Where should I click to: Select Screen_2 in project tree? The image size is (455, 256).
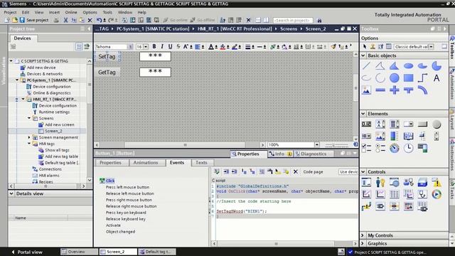point(53,131)
